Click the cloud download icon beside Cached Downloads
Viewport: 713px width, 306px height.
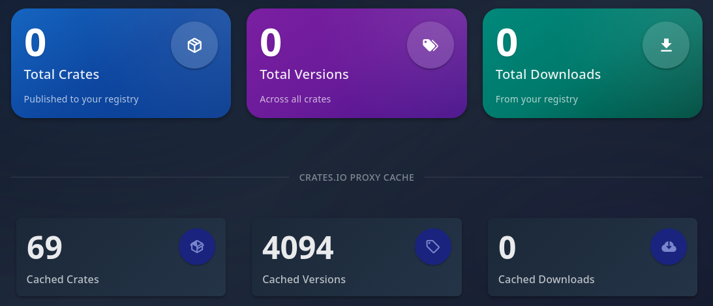click(669, 247)
